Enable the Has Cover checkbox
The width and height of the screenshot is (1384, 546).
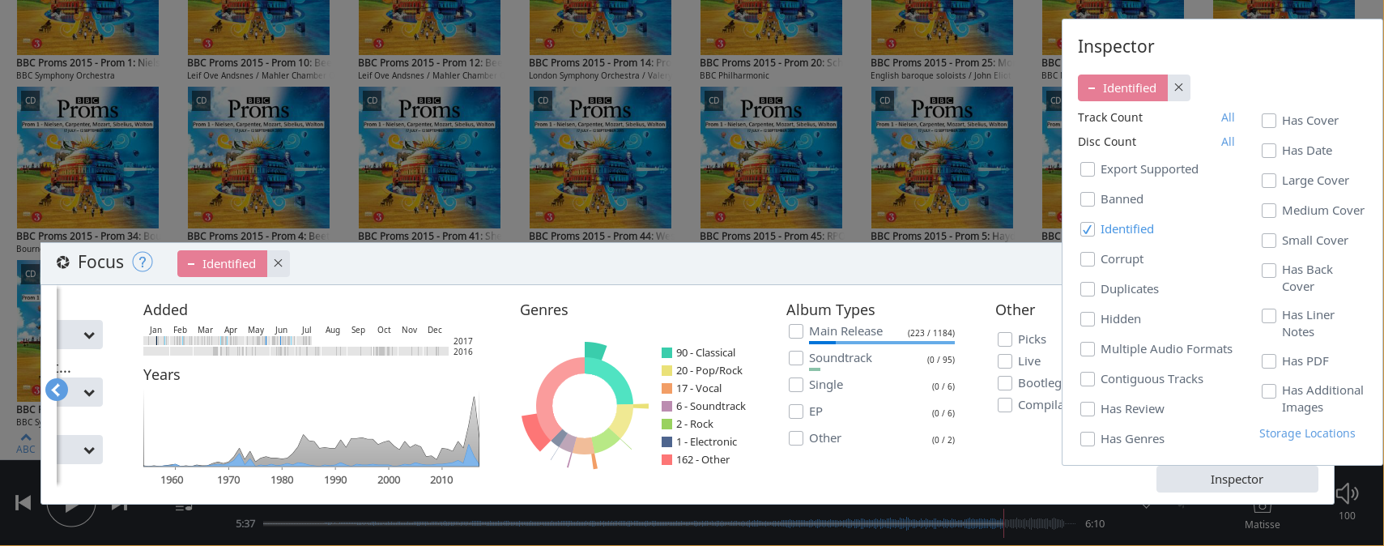1269,121
